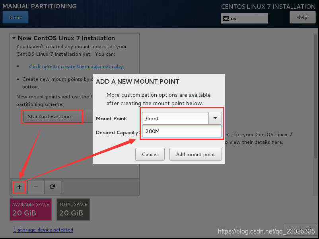Click the us keyboard layout indicator
Viewport: 319px width, 239px height.
point(245,18)
